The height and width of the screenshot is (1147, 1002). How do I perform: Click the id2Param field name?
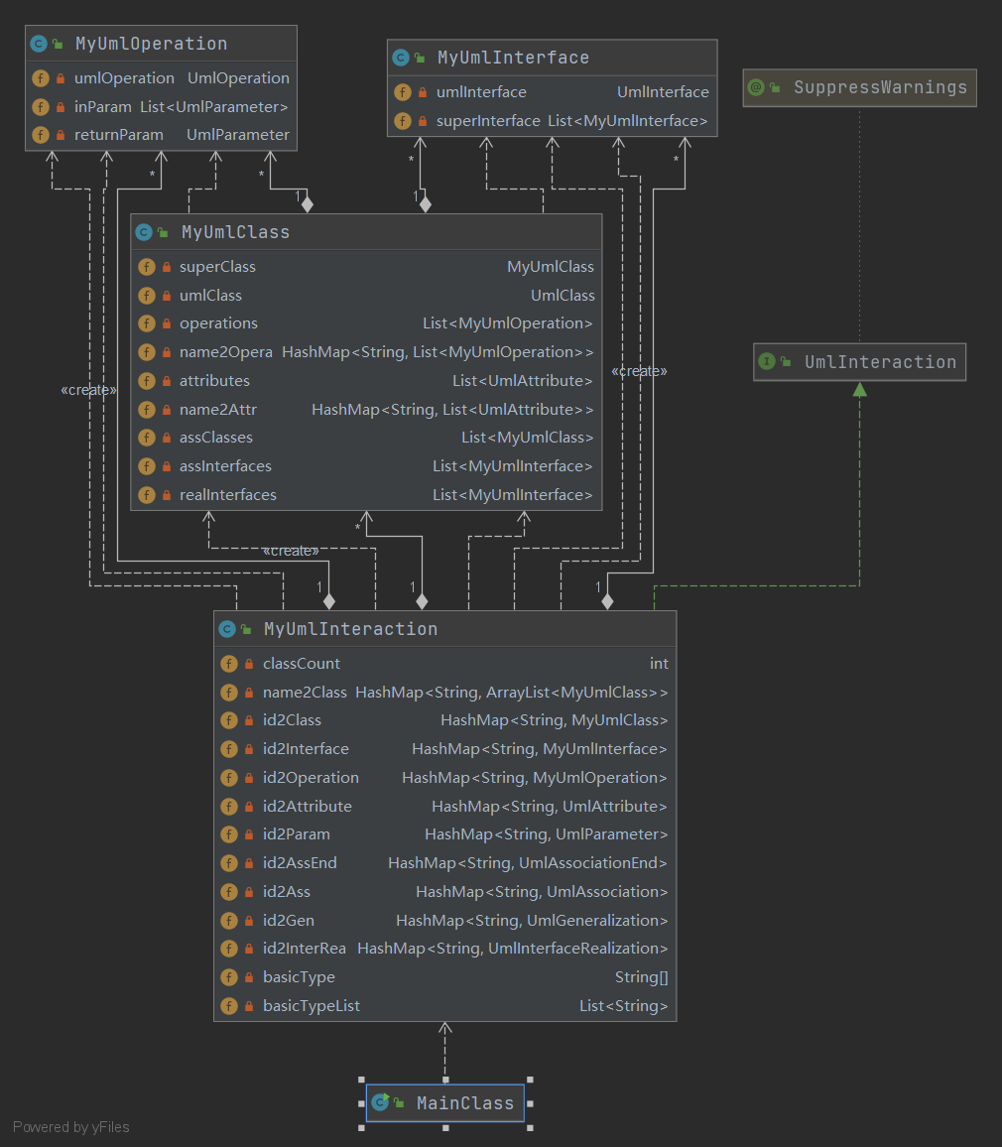[x=297, y=834]
